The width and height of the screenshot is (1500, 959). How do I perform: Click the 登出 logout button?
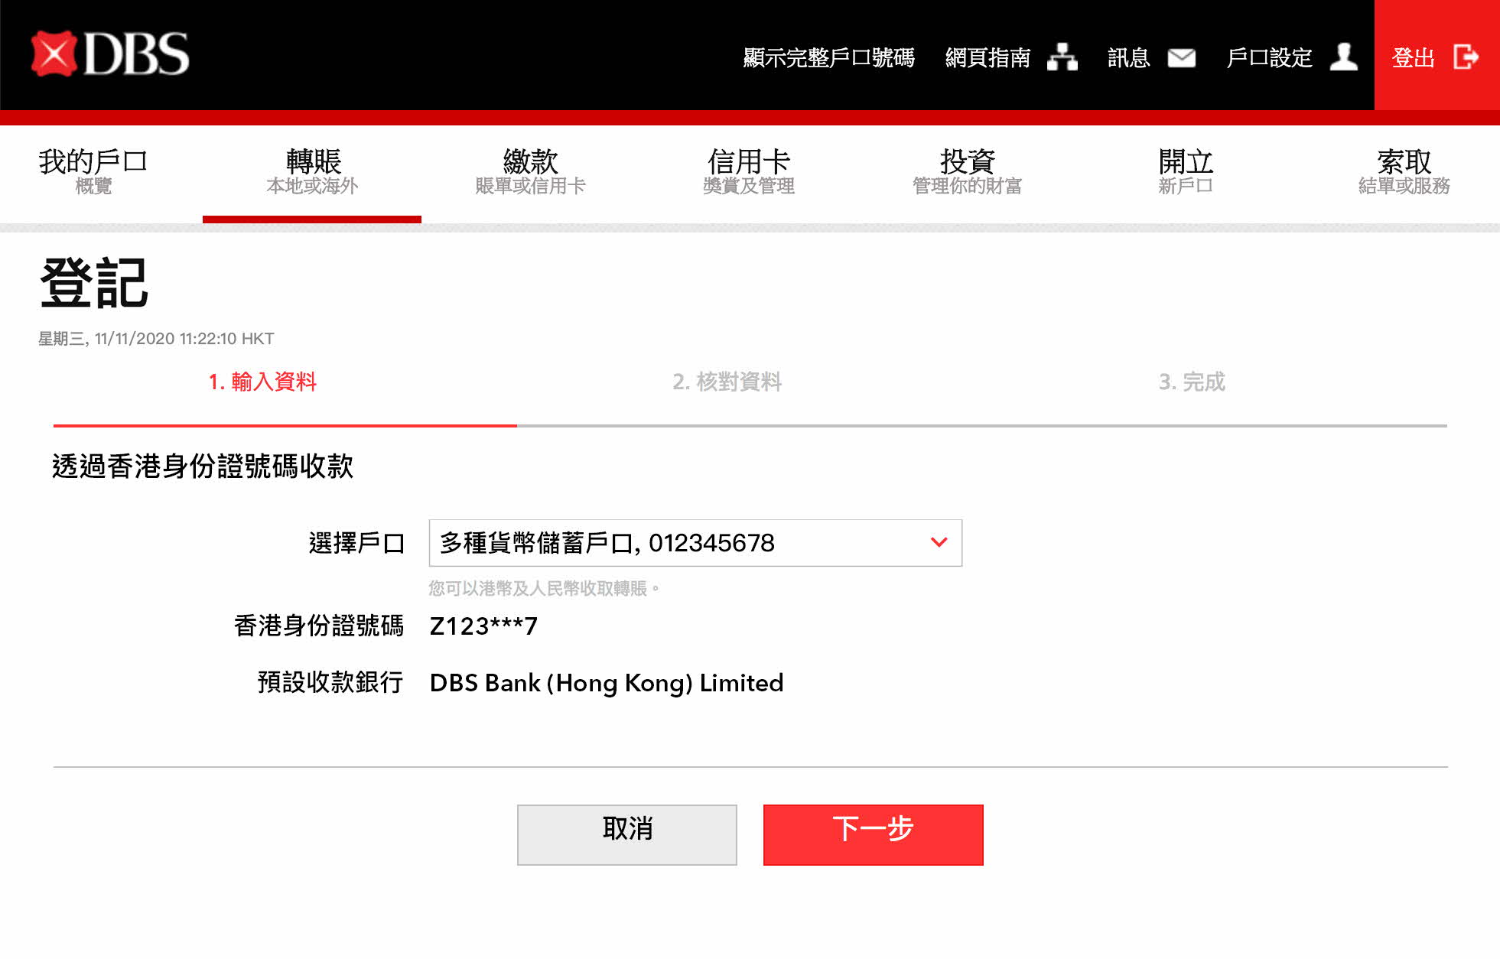(1437, 55)
